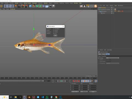Click the purple deformer icon
The height and width of the screenshot is (99, 132).
[43, 6]
